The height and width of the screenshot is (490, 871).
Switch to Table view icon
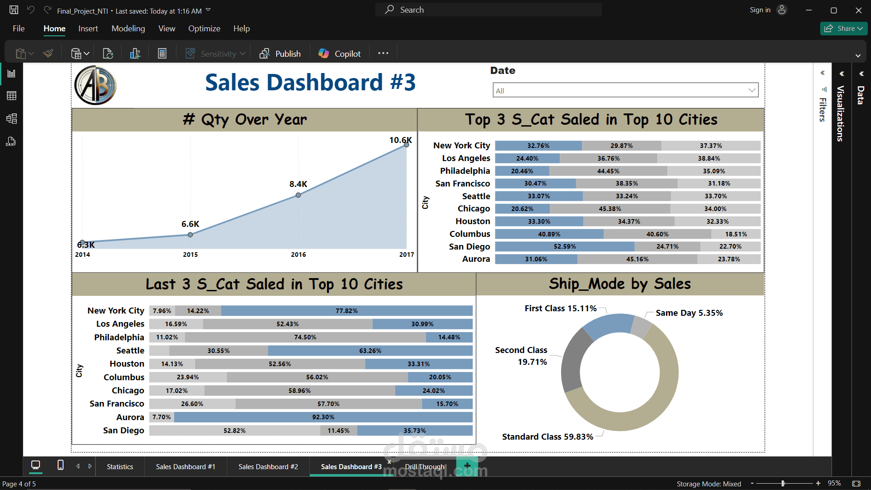pyautogui.click(x=11, y=96)
